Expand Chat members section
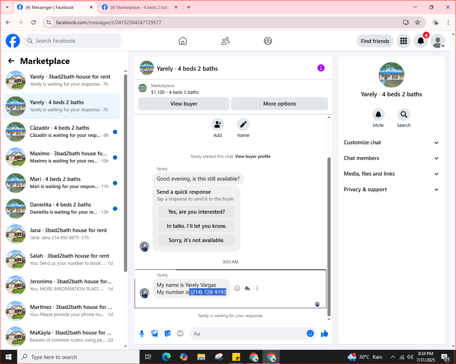The image size is (456, 364). tap(392, 158)
